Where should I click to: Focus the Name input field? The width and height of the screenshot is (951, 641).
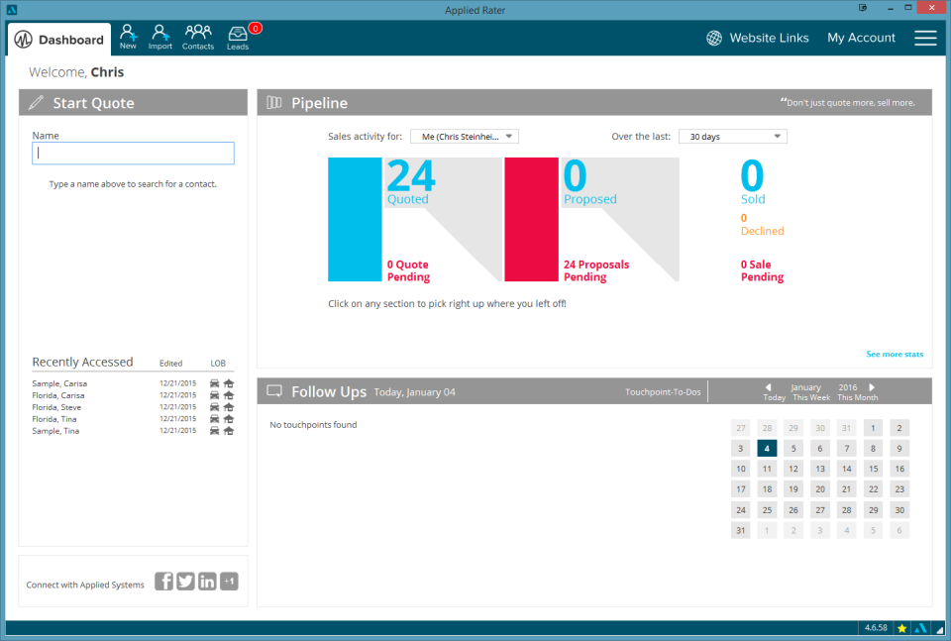[133, 153]
